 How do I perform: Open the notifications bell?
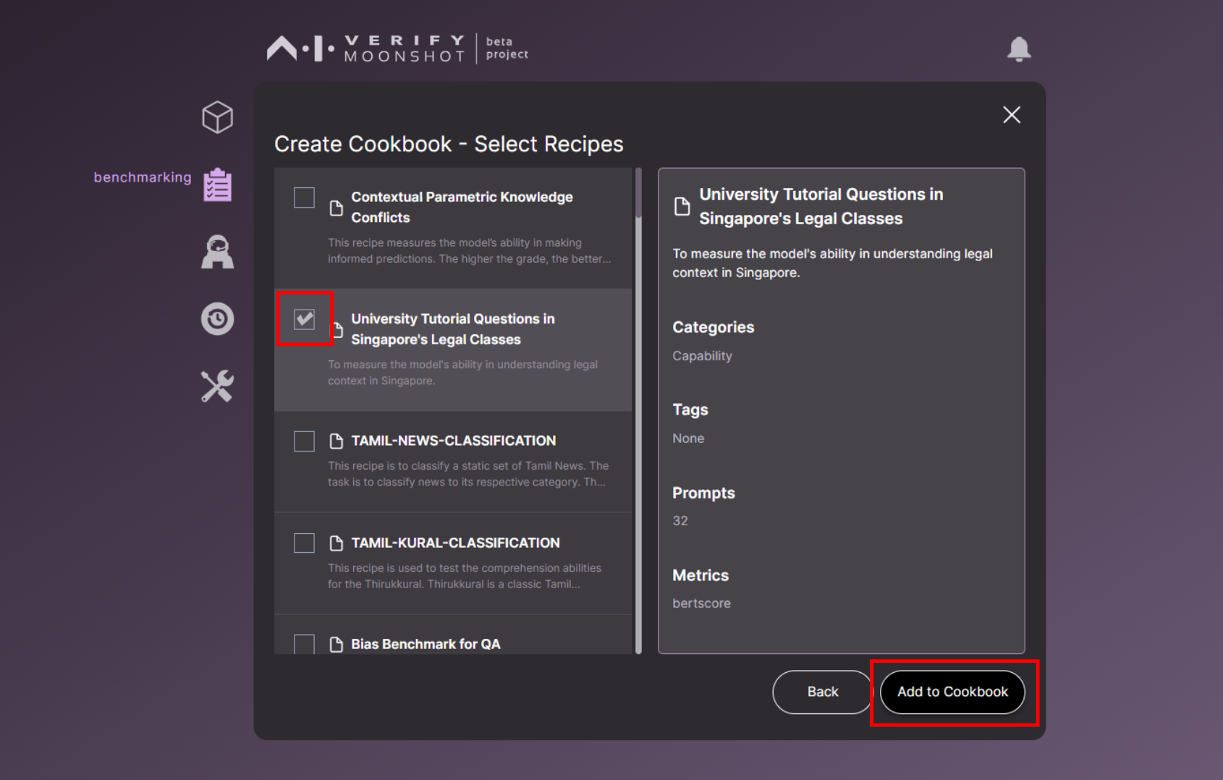click(1020, 48)
